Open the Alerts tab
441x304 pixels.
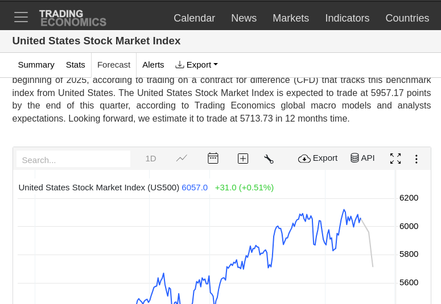coord(153,65)
